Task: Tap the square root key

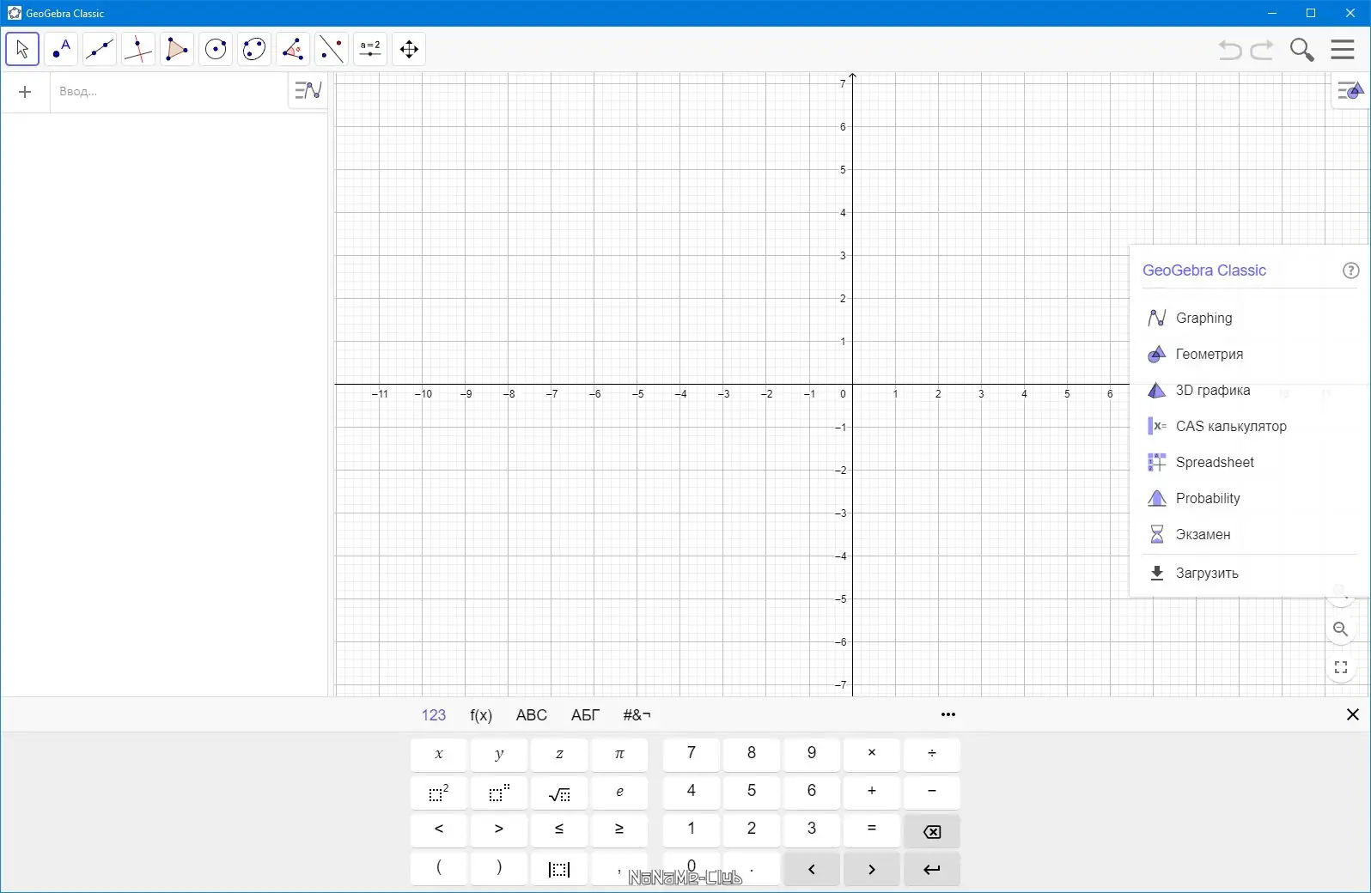Action: click(x=559, y=793)
